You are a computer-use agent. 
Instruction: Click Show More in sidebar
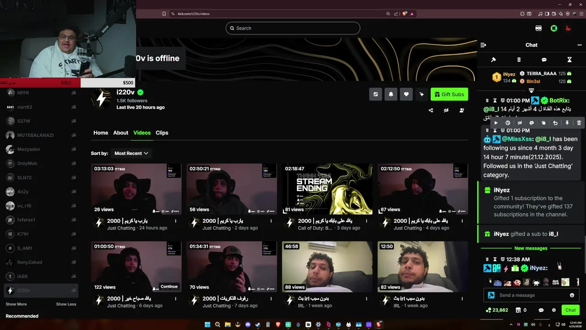[16, 304]
